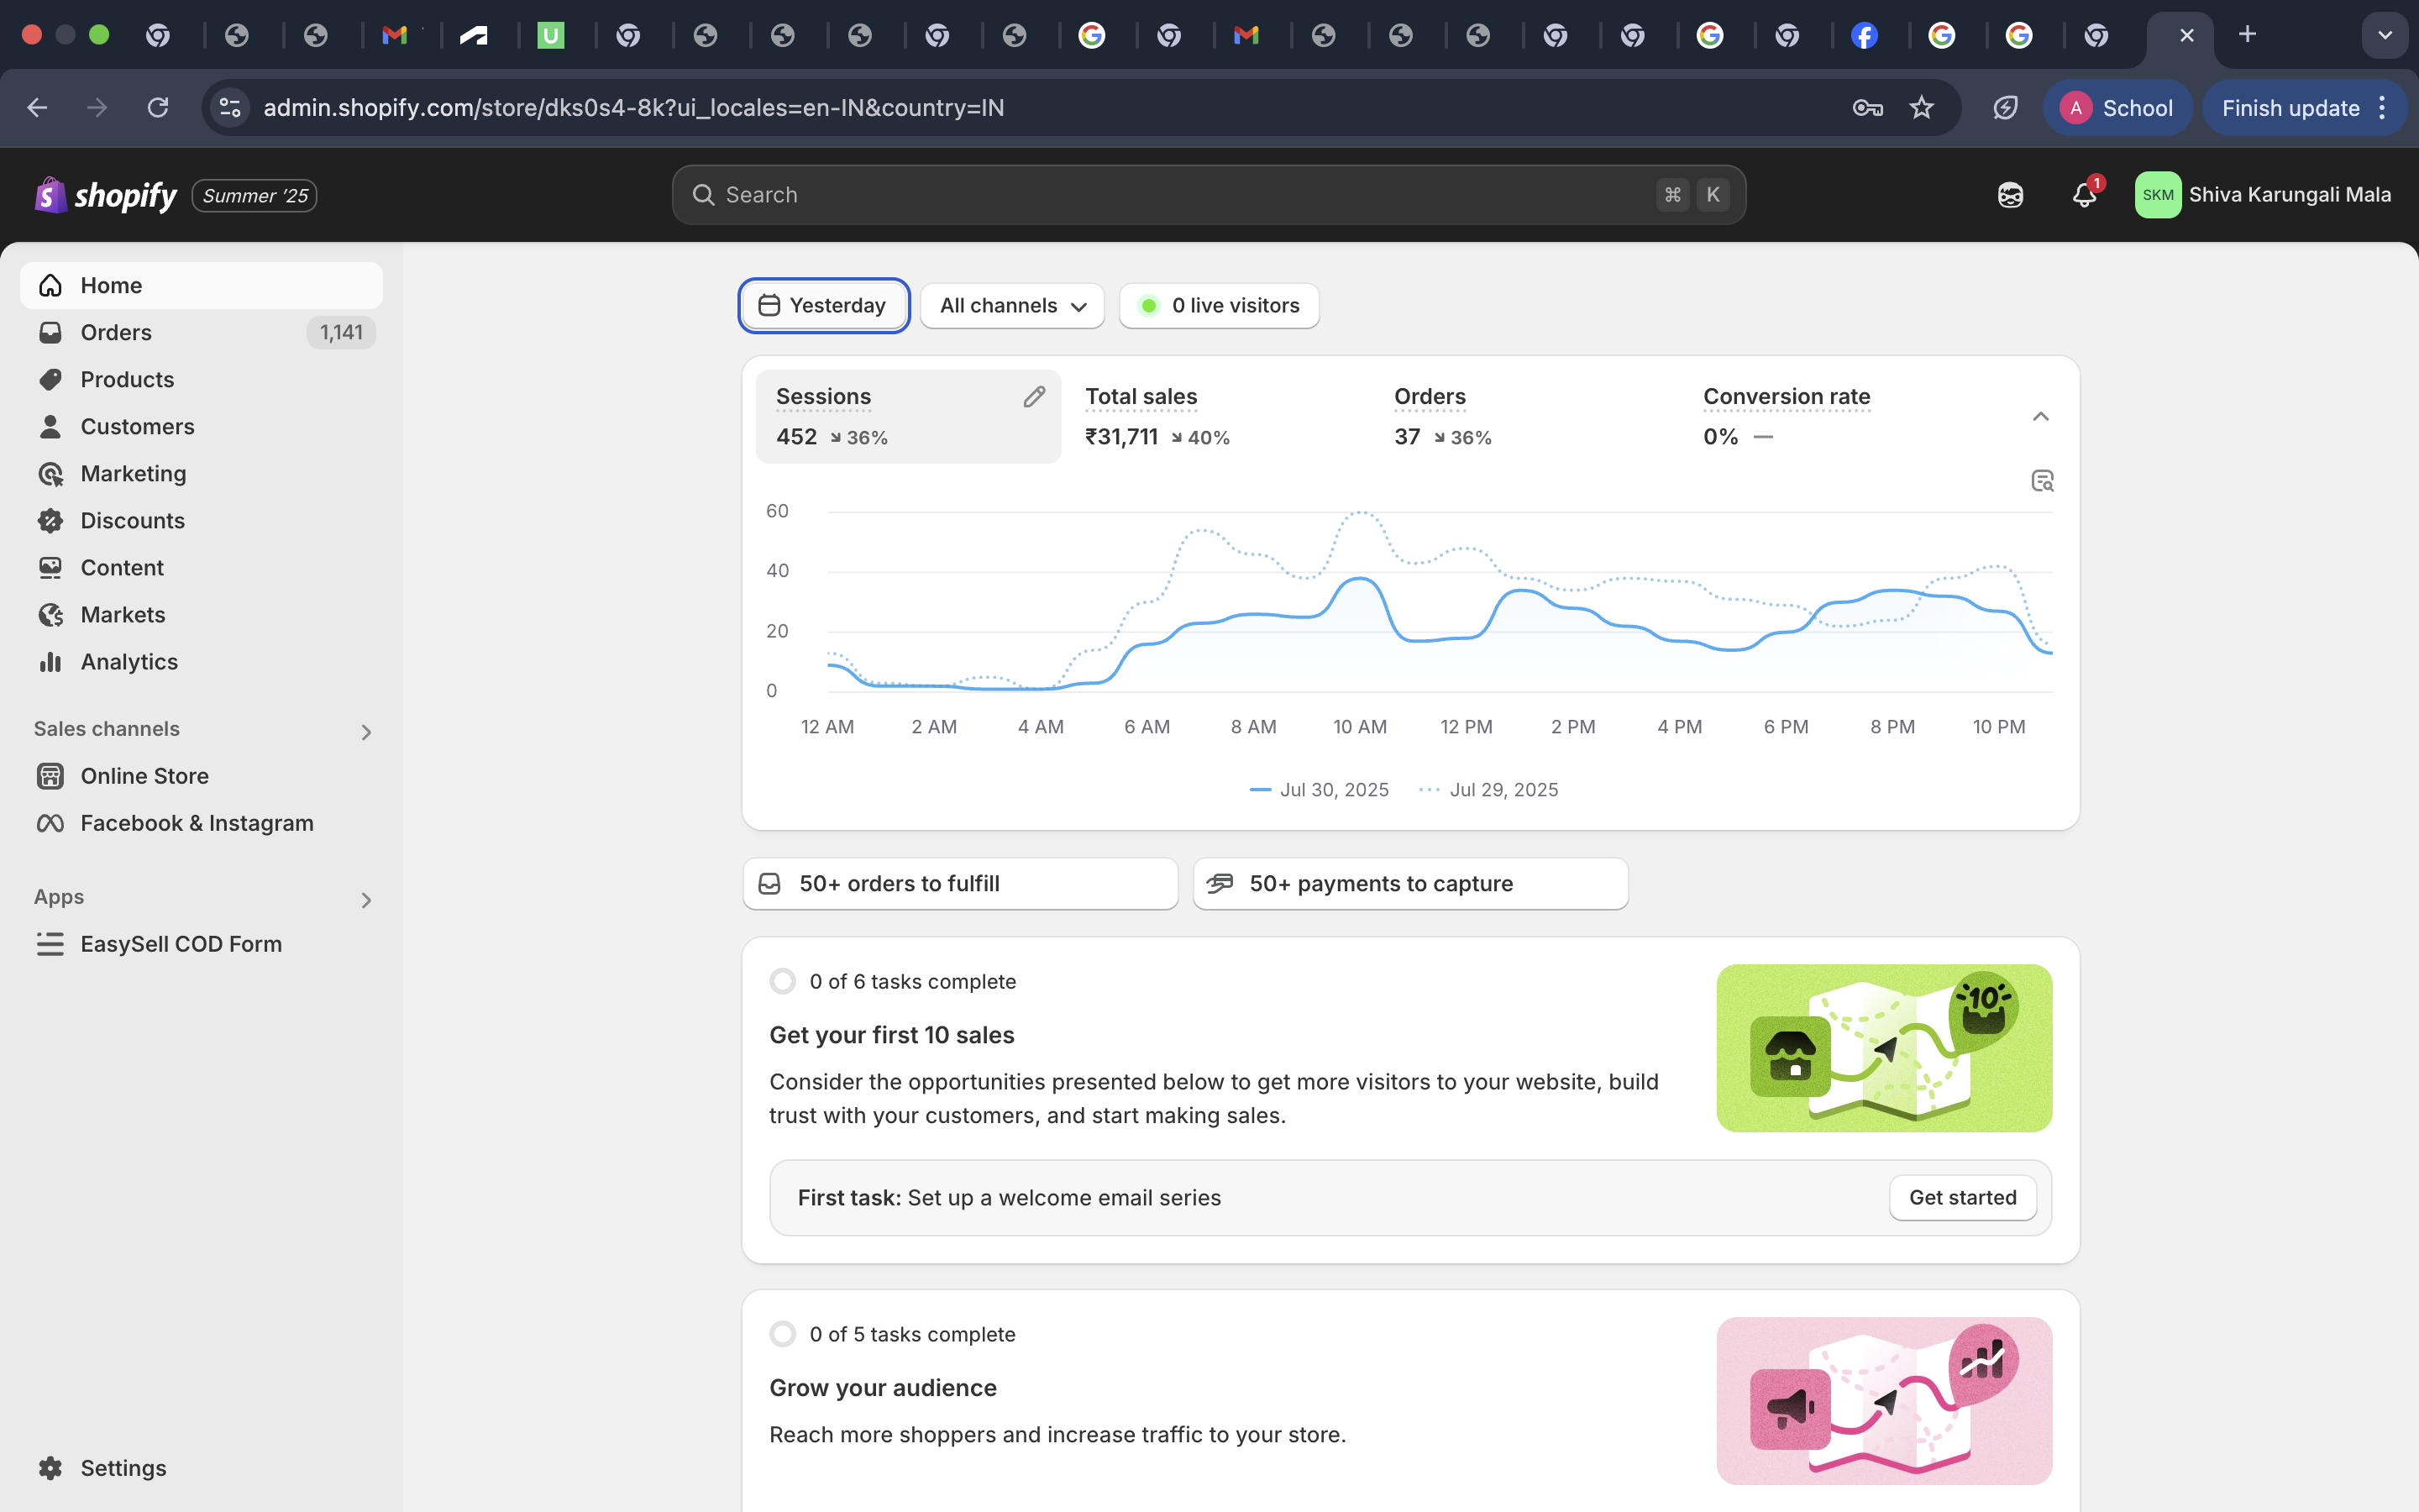Select the Markets section icon
This screenshot has width=2419, height=1512.
click(x=51, y=614)
